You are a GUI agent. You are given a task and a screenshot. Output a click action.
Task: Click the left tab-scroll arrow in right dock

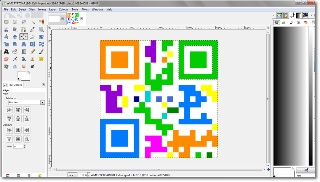click(x=274, y=15)
